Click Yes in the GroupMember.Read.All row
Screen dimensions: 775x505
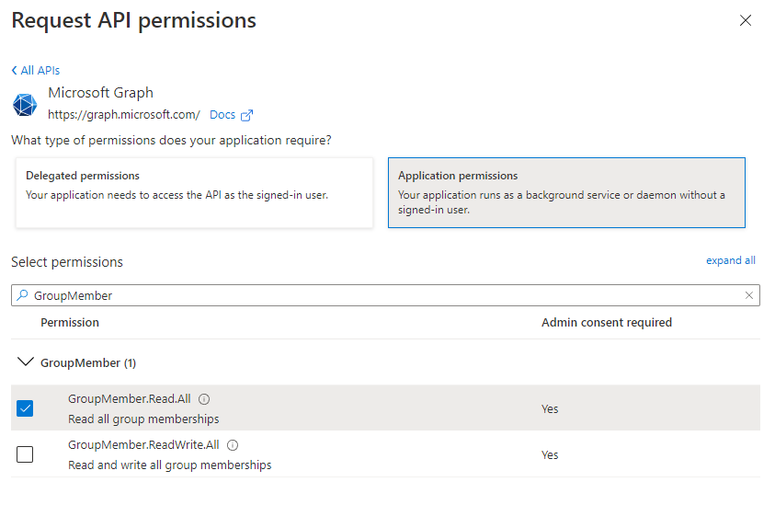(550, 409)
